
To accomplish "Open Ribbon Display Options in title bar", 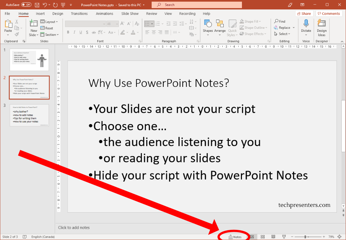I will tap(302, 5).
